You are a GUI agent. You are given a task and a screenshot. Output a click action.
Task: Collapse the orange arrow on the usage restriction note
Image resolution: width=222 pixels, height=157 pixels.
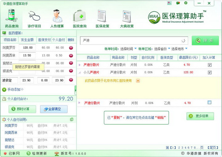pos(138,81)
